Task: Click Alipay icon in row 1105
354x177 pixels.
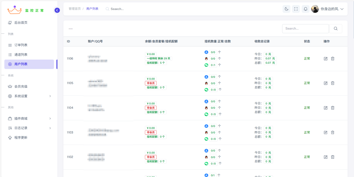Action: tap(206, 77)
